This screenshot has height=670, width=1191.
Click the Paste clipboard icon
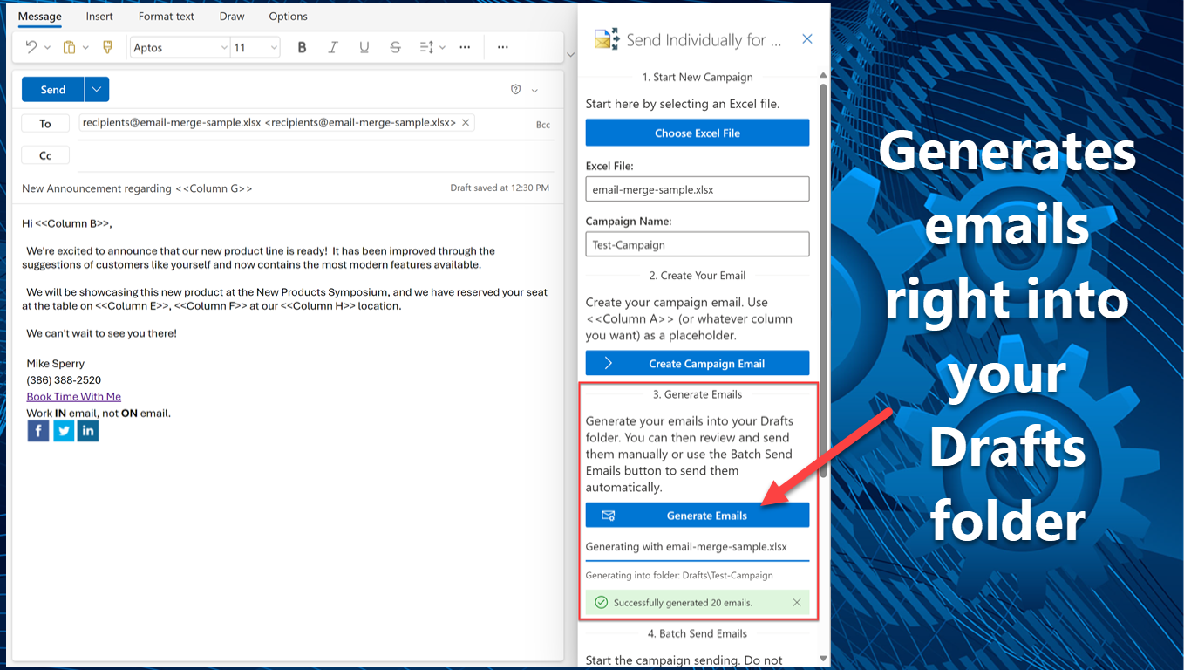(70, 48)
